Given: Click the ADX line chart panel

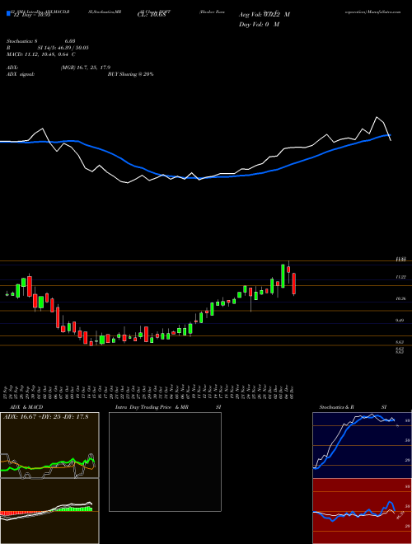Looking at the screenshot, I should click(x=49, y=445).
